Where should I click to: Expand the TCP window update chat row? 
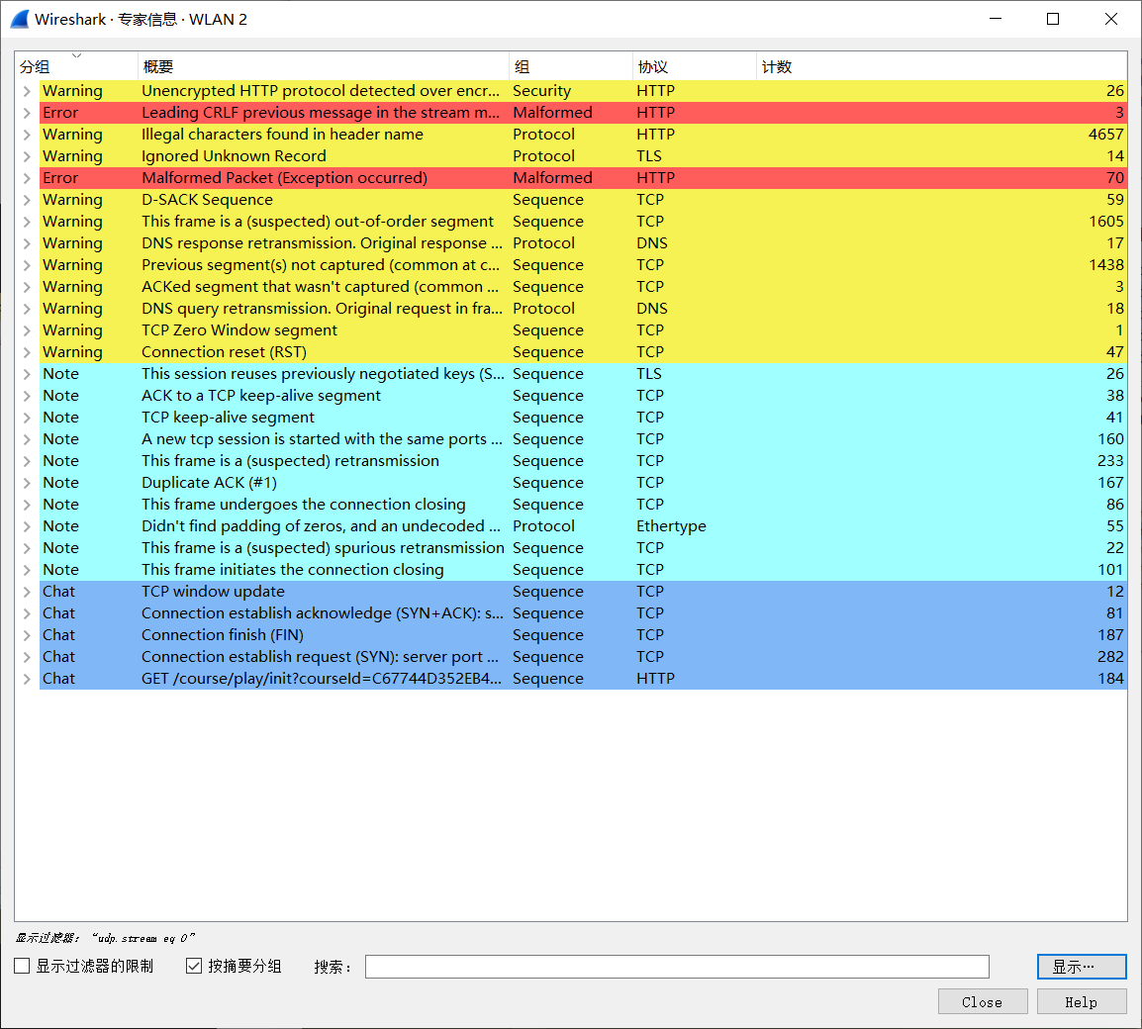point(26,592)
